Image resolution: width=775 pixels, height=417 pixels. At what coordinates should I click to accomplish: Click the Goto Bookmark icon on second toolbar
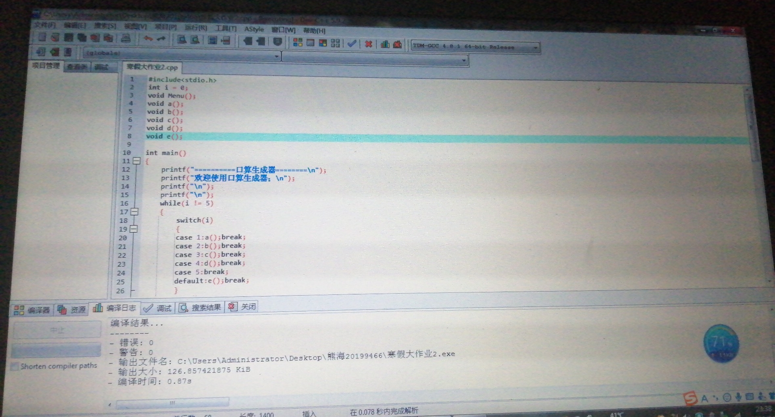[x=68, y=52]
